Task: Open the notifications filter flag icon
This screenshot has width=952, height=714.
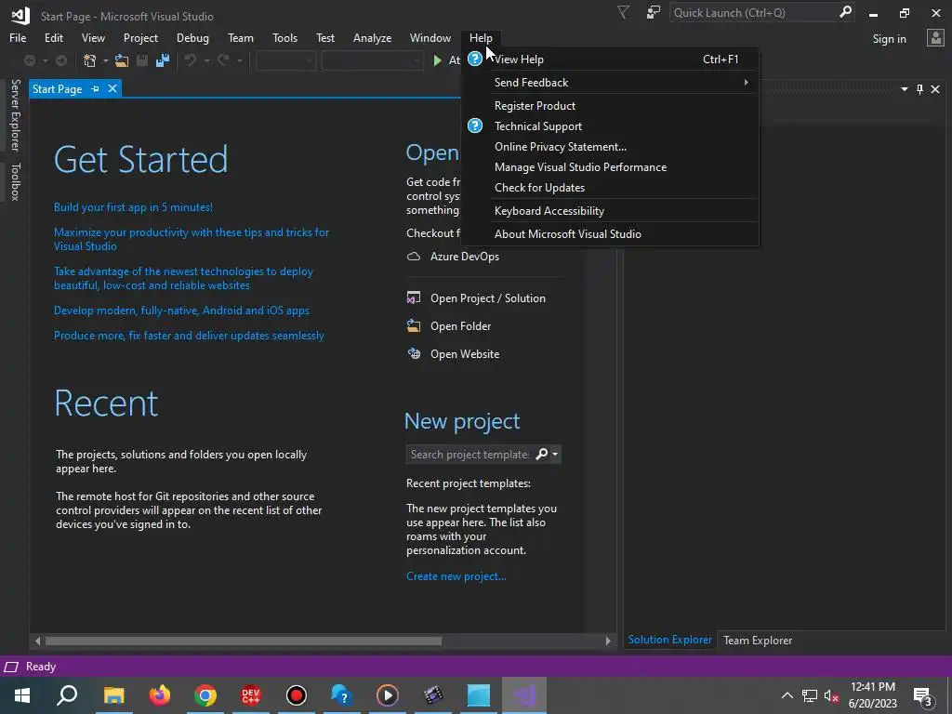Action: (623, 12)
